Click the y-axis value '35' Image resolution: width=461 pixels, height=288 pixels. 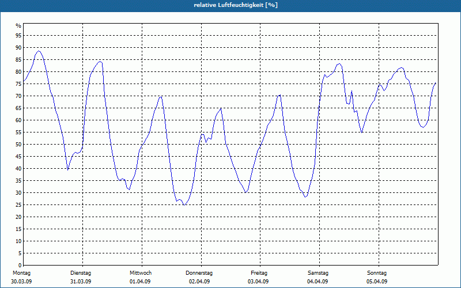pyautogui.click(x=18, y=181)
